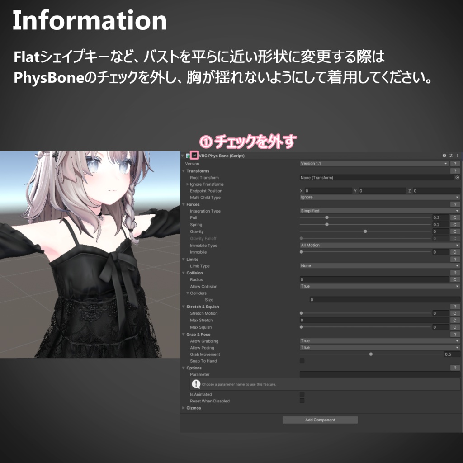Open the component help icon in header
This screenshot has height=463, width=463.
point(444,156)
